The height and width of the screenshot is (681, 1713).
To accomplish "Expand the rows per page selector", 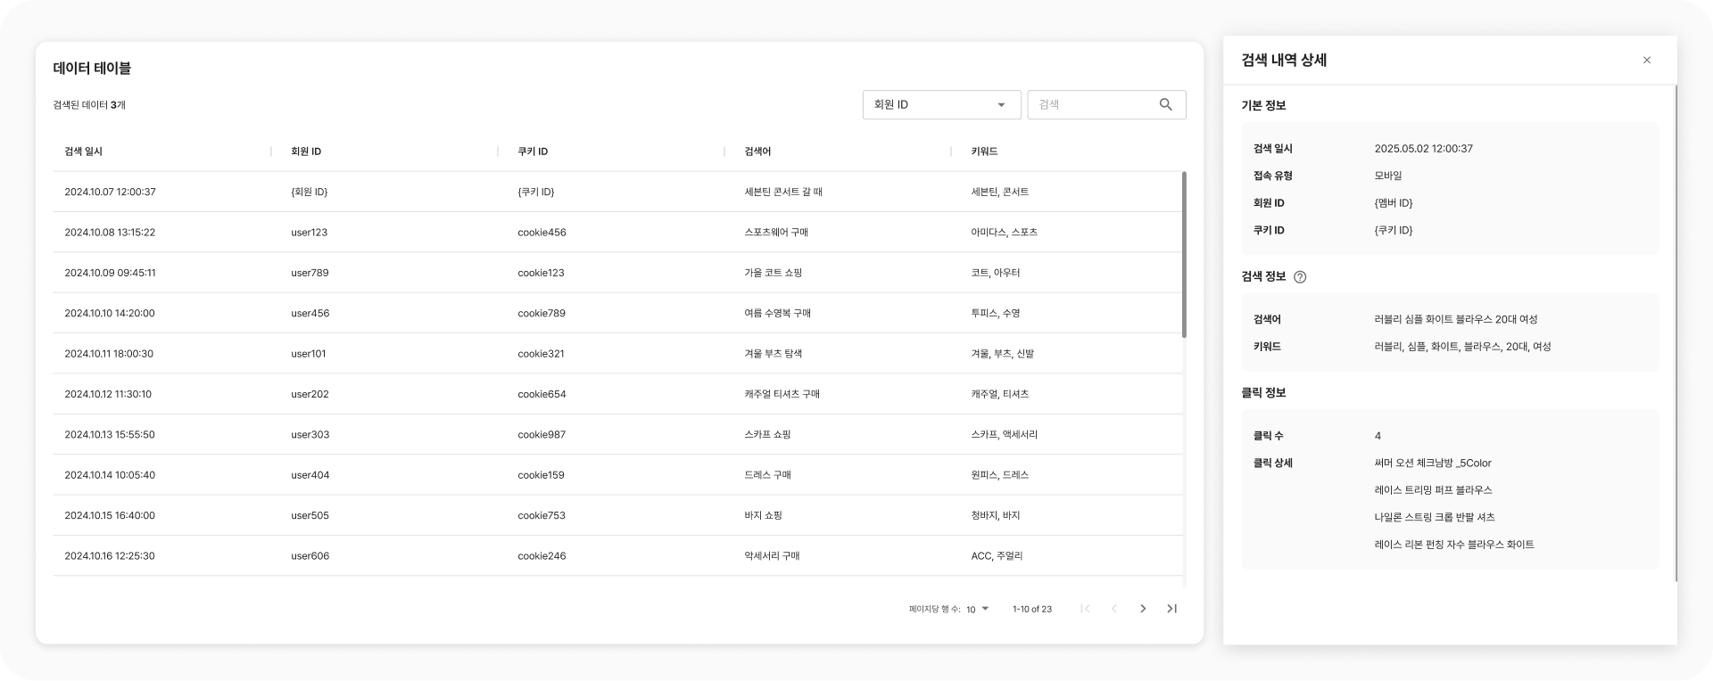I will (978, 610).
